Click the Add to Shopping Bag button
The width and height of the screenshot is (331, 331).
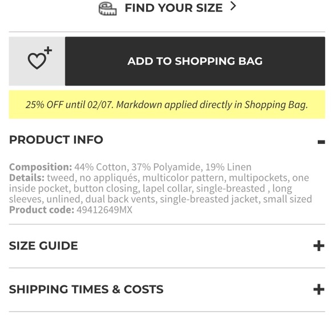pos(195,61)
